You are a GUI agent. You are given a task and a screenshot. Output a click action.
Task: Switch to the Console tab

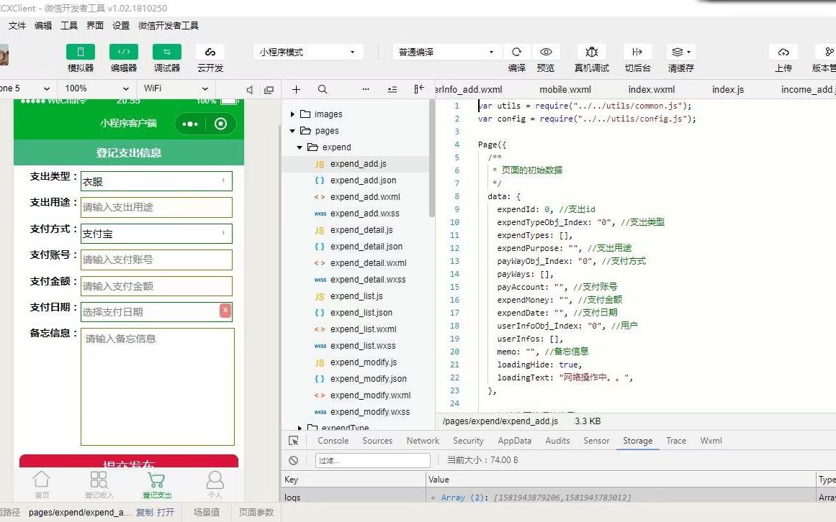(333, 441)
